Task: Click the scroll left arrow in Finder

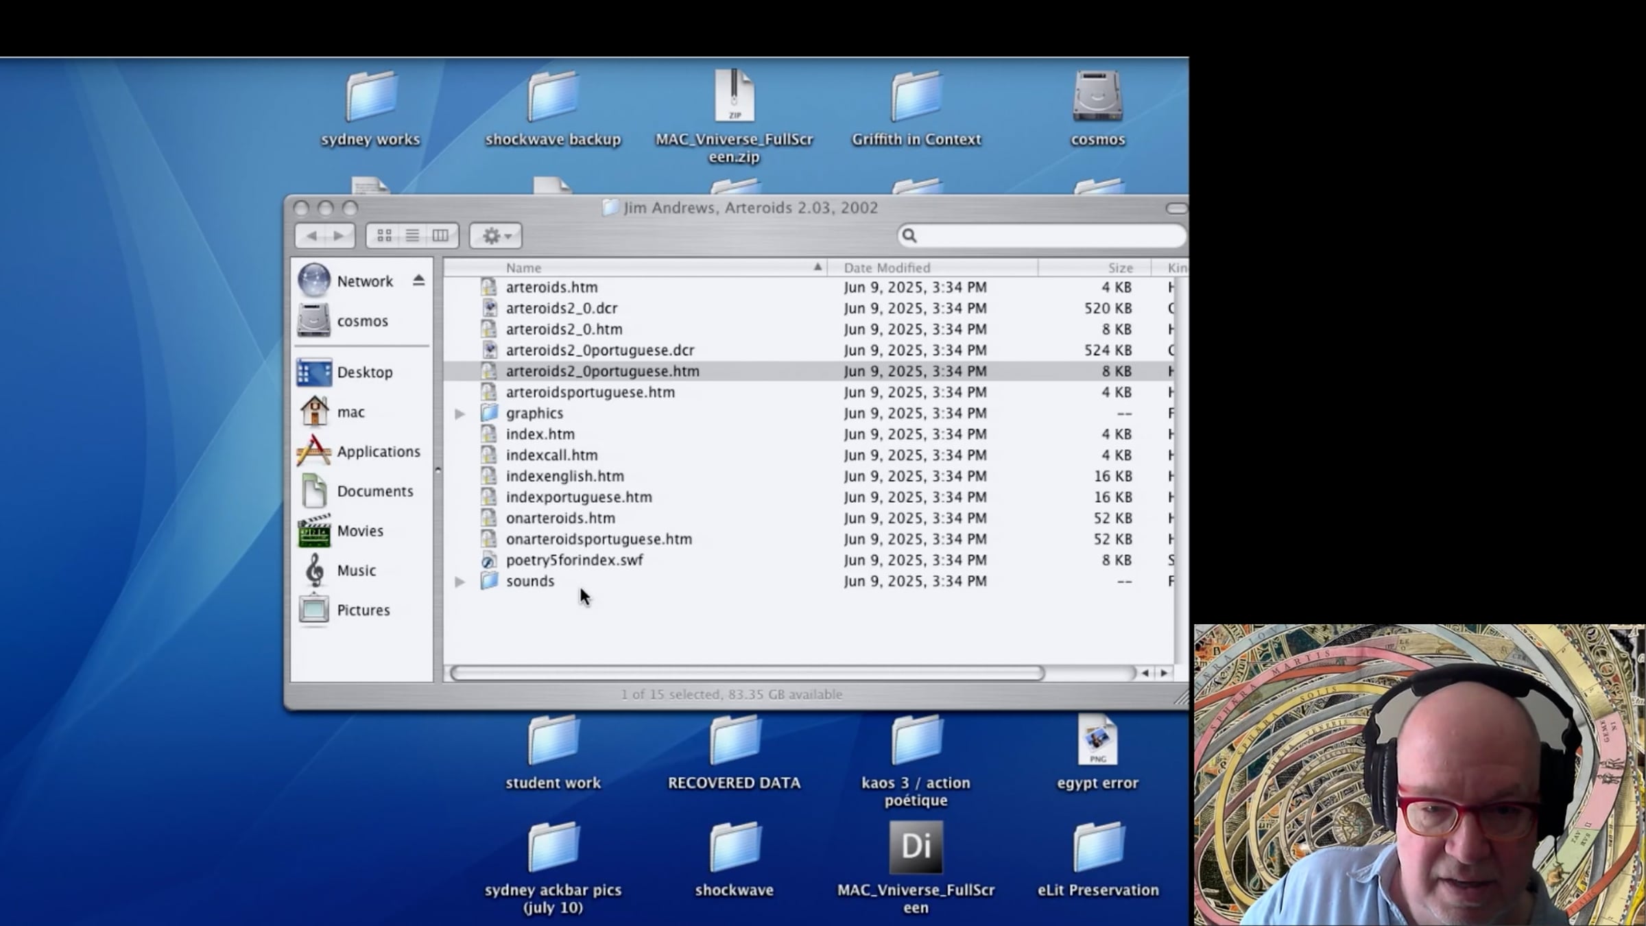Action: point(1145,674)
